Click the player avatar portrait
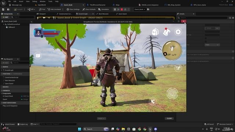 tap(38, 33)
